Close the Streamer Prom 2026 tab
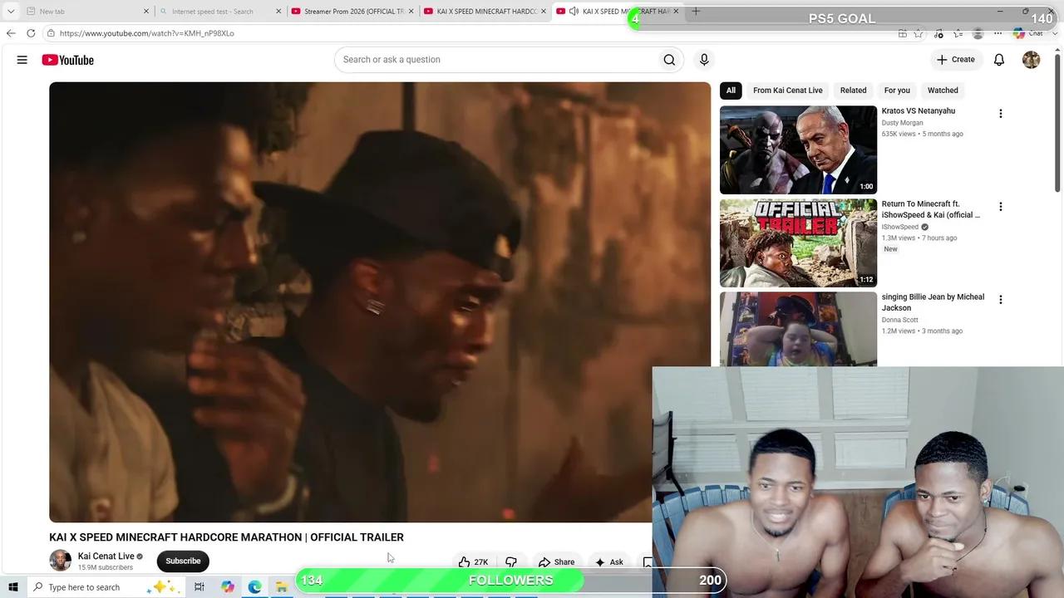The image size is (1064, 598). tap(411, 12)
